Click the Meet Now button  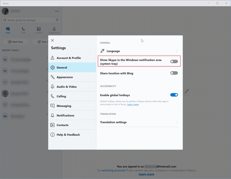(x=16, y=42)
